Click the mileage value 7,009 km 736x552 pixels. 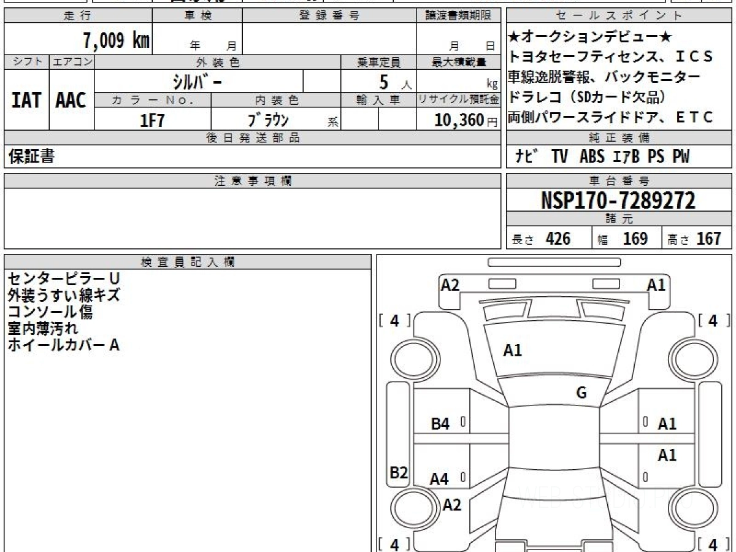116,40
